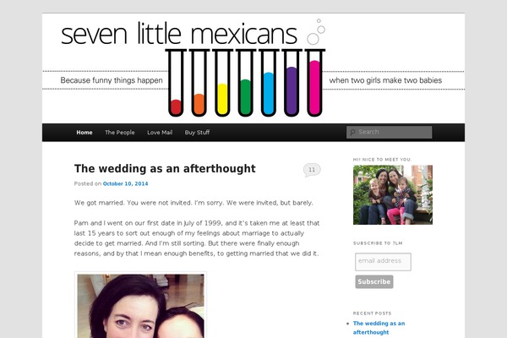
Task: Open the Home menu item
Action: (84, 133)
